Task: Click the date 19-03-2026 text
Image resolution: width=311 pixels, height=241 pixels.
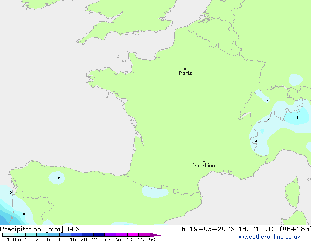Action: coord(211,229)
